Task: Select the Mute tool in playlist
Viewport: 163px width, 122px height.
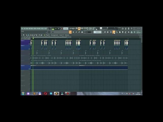Action: click(32, 35)
